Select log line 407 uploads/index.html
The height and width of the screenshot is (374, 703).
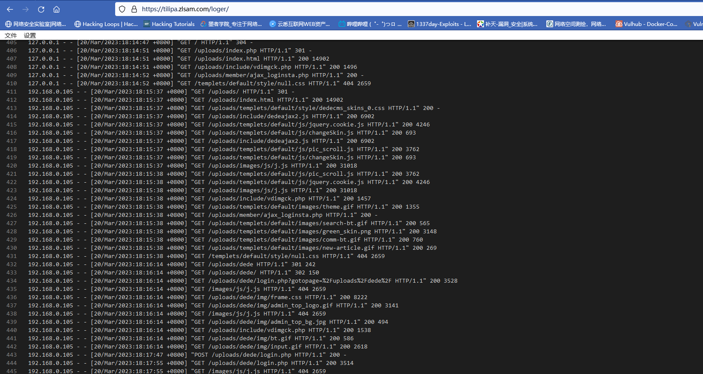178,59
